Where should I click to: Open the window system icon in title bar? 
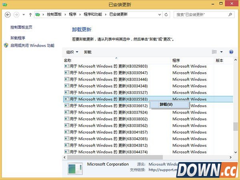tap(5, 5)
